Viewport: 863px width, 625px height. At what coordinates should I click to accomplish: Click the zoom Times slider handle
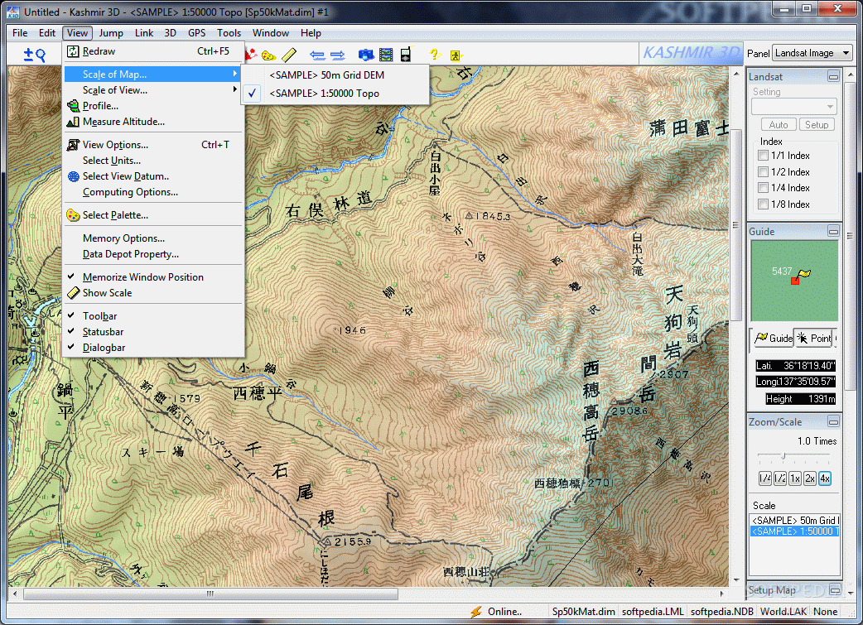[783, 455]
